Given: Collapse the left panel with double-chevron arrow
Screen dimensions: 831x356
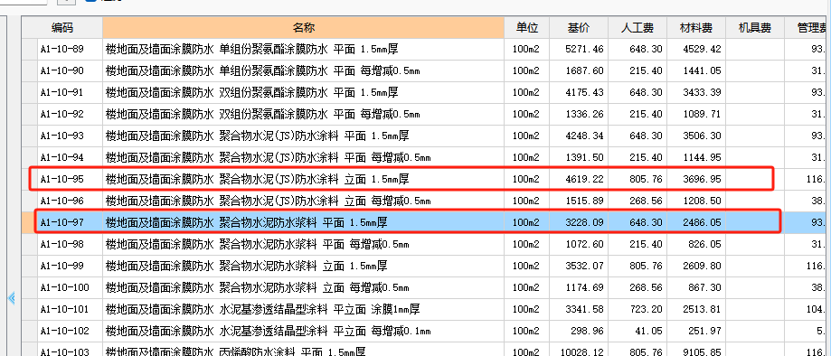Looking at the screenshot, I should coord(11,299).
